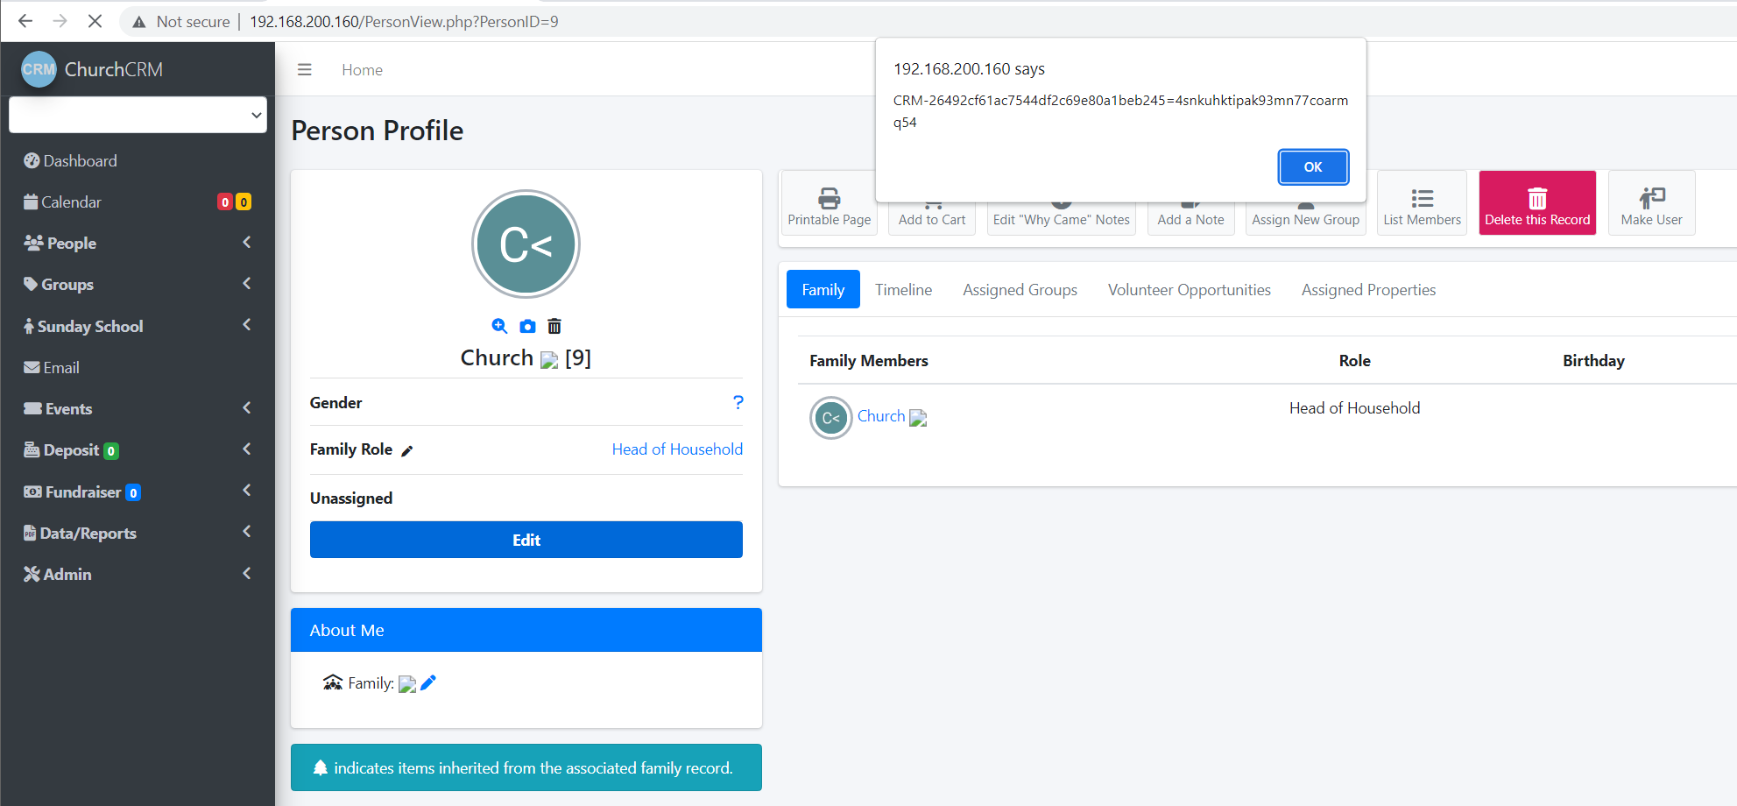Select the Family tab
Viewport: 1737px width, 806px height.
[823, 289]
